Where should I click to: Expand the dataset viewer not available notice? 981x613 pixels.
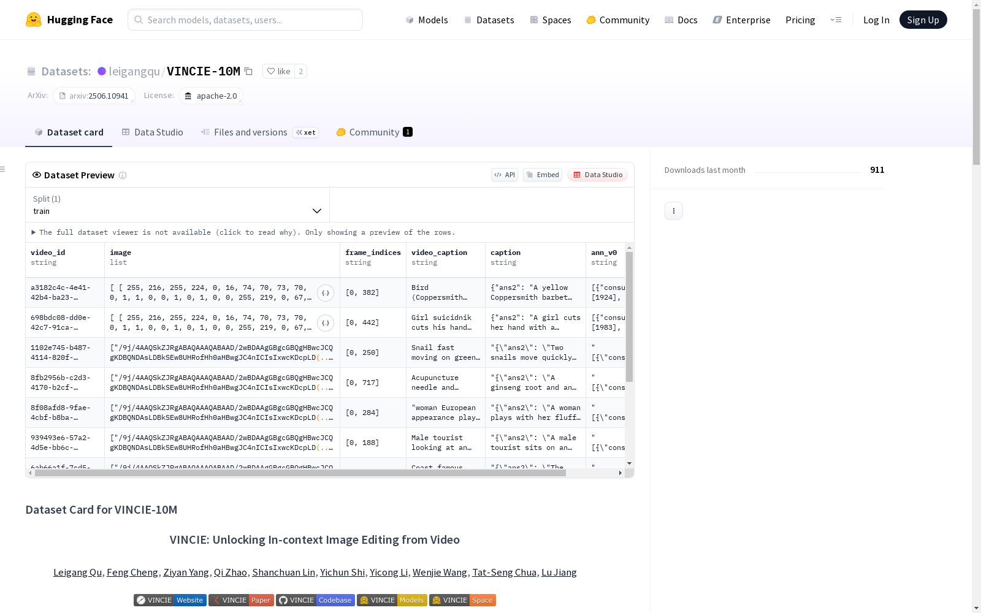point(243,232)
